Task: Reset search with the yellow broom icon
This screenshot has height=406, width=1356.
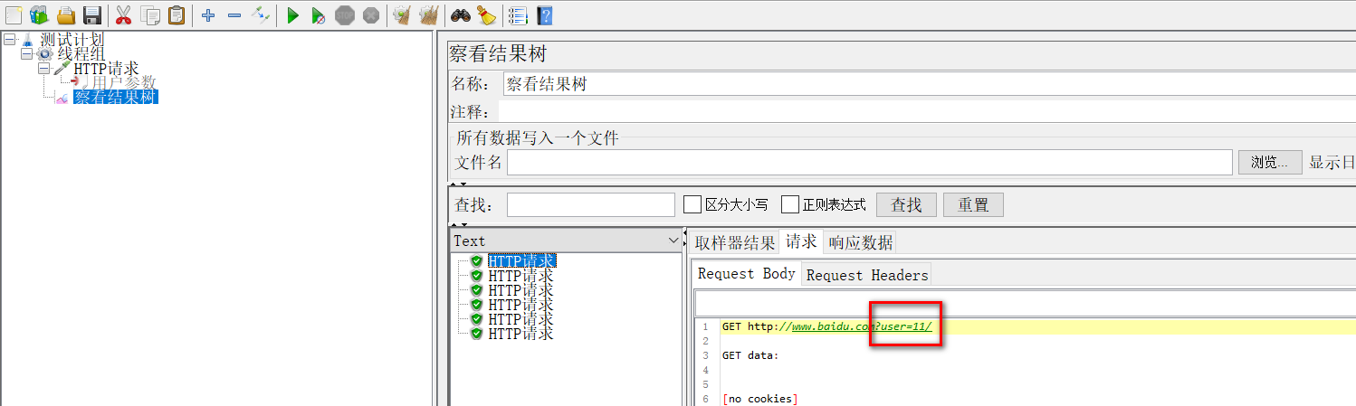Action: [x=486, y=14]
